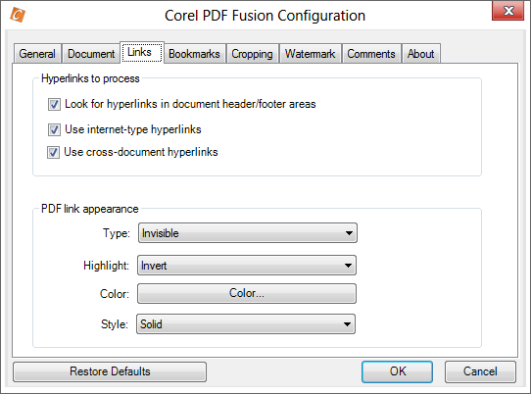
Task: Click the Cancel button
Action: click(x=480, y=371)
